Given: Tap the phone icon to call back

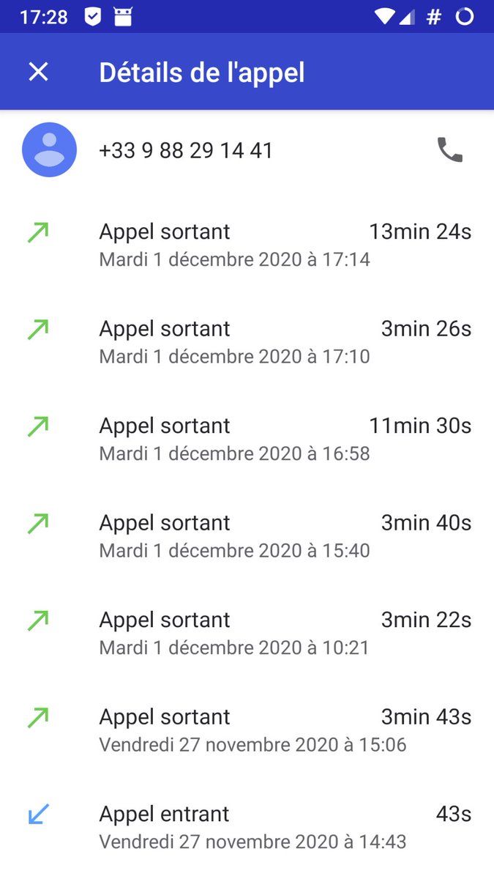Looking at the screenshot, I should point(449,150).
